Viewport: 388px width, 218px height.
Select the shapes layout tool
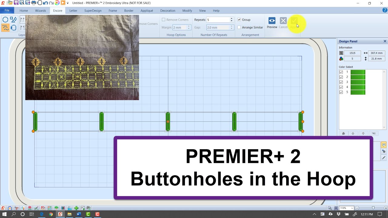click(x=13, y=20)
